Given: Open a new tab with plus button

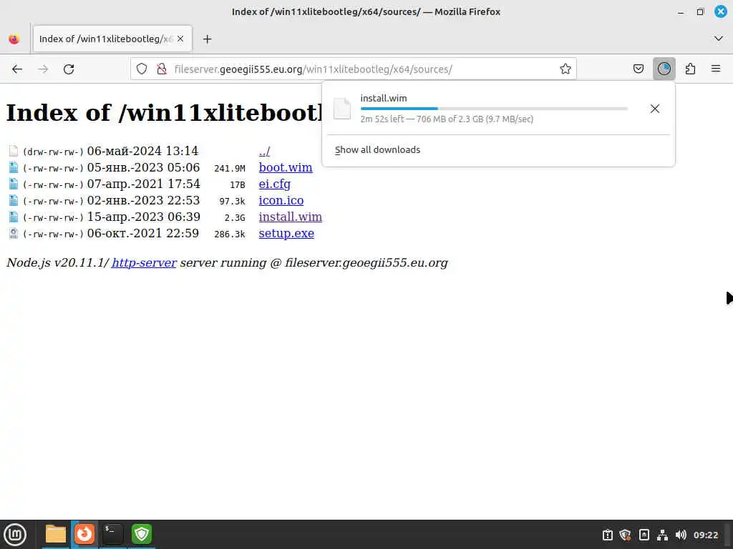Looking at the screenshot, I should (207, 39).
